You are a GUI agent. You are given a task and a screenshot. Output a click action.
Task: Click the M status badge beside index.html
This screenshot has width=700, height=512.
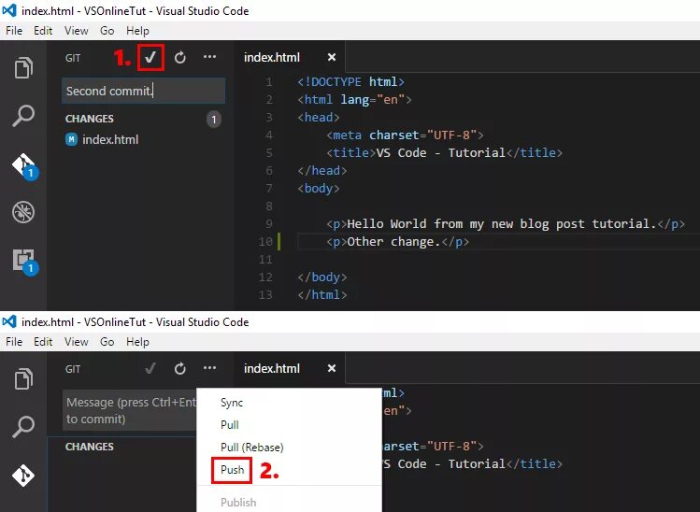tap(71, 139)
